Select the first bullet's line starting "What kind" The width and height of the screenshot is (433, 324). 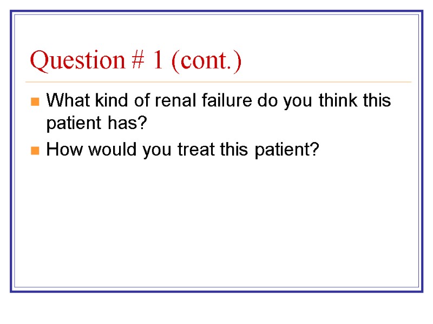click(219, 101)
